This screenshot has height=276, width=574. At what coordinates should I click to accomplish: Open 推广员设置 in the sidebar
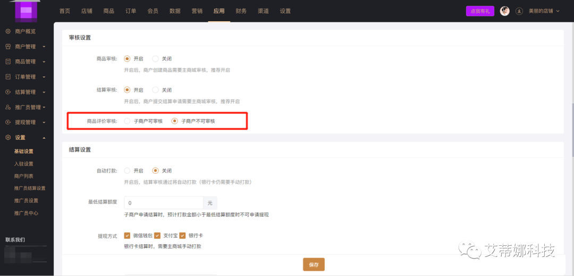click(x=26, y=200)
